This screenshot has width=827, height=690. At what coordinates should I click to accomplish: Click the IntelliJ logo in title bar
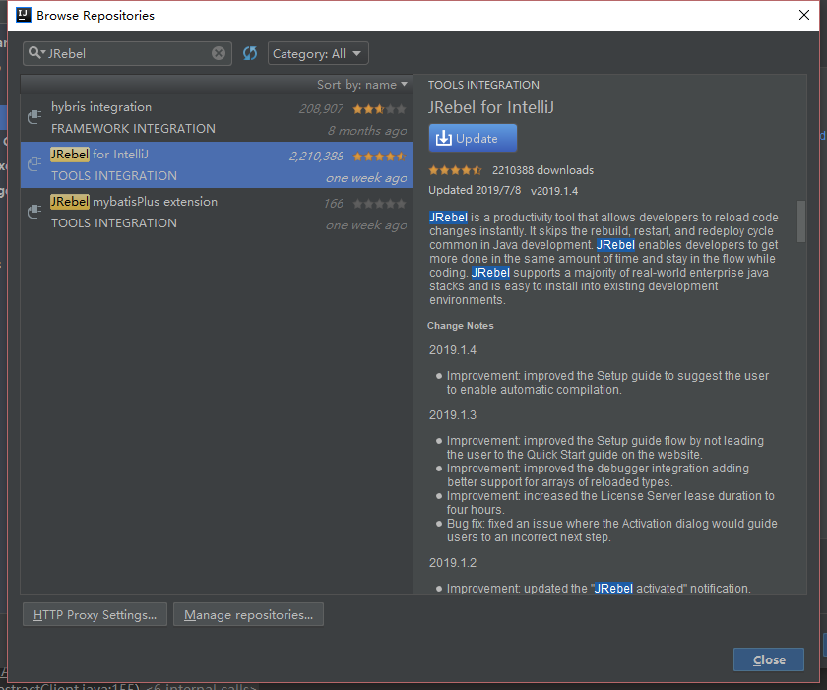coord(21,15)
